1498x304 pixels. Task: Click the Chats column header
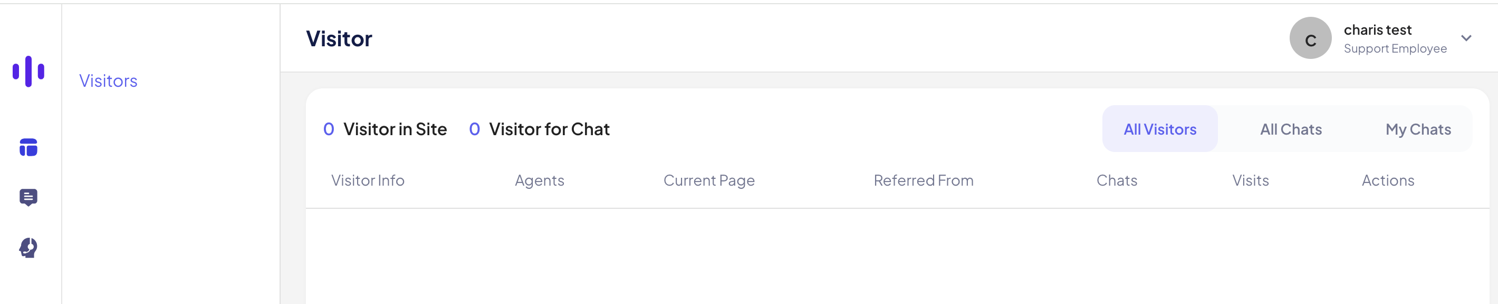(1117, 180)
